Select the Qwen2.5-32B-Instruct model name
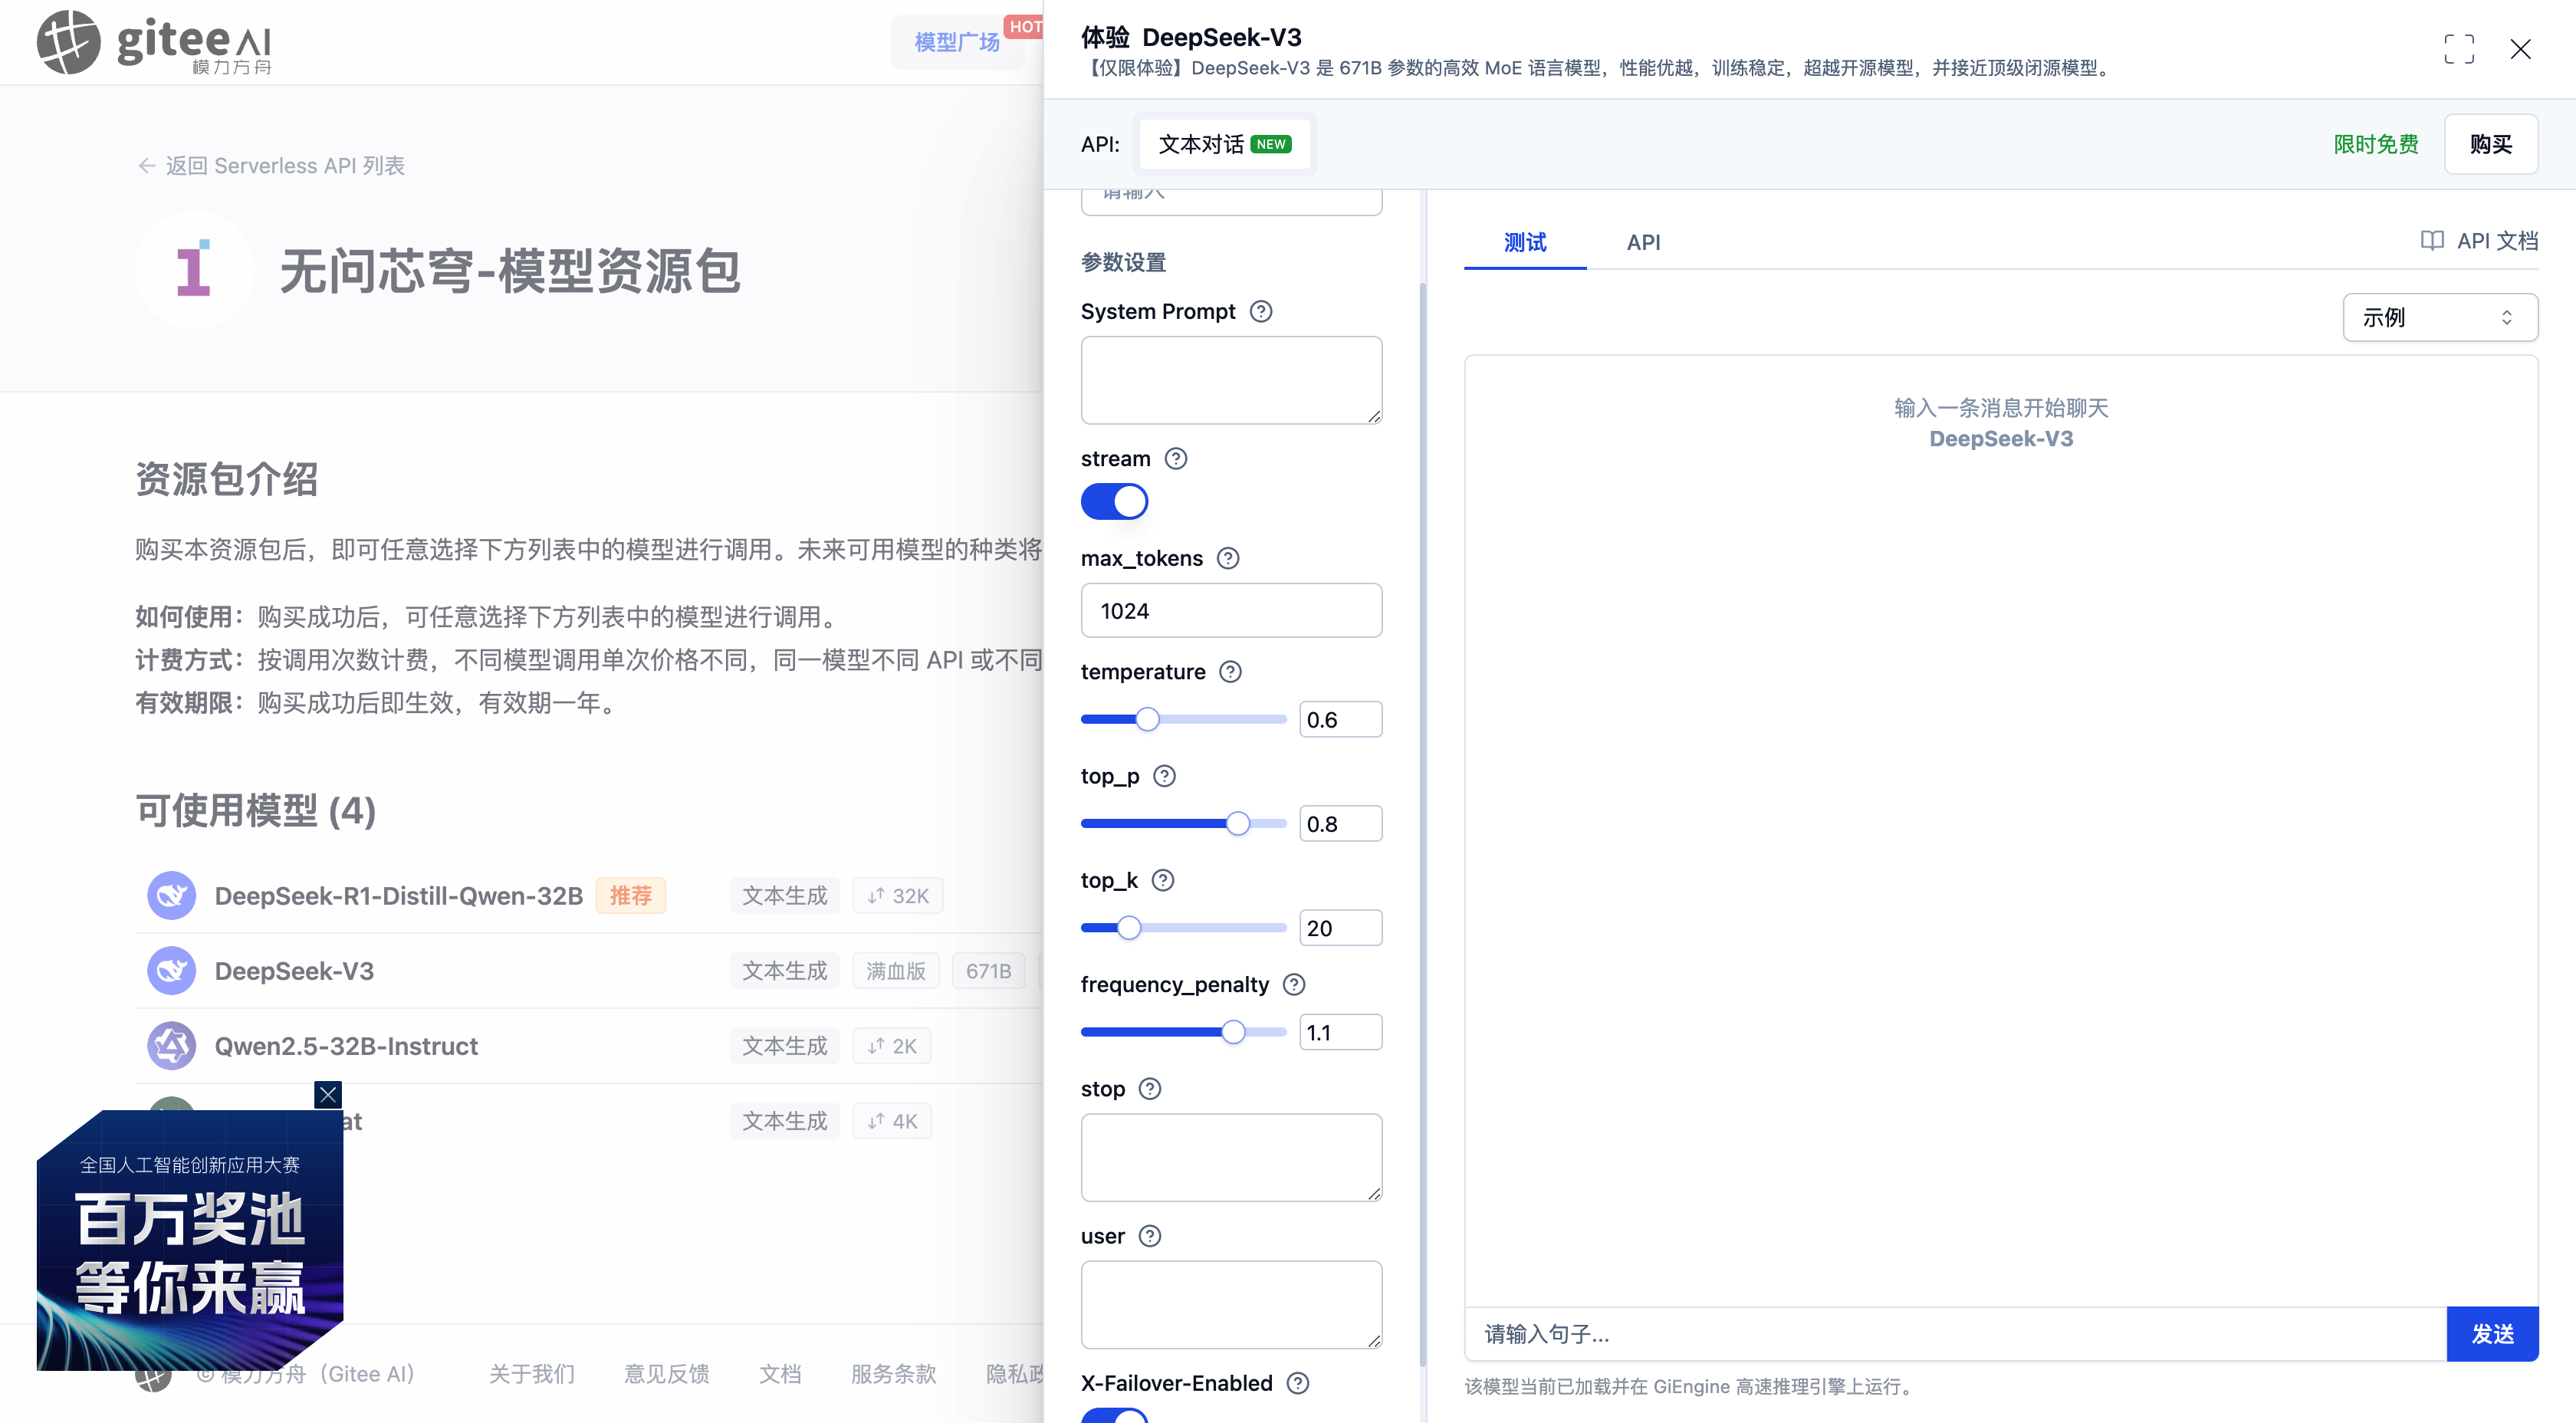The image size is (2576, 1423). pyautogui.click(x=346, y=1045)
